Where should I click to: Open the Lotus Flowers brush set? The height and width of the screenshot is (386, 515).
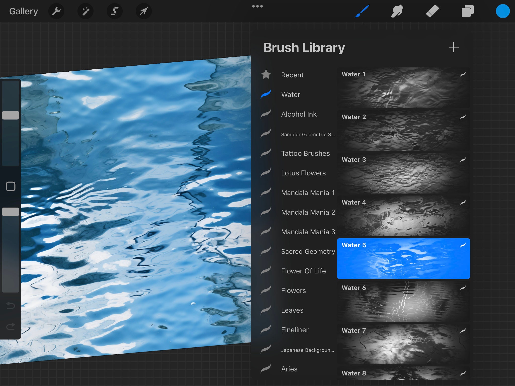[x=303, y=173]
